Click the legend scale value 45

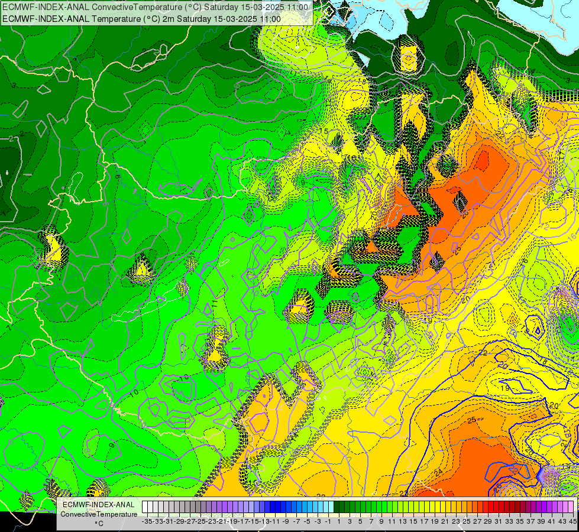(x=572, y=521)
